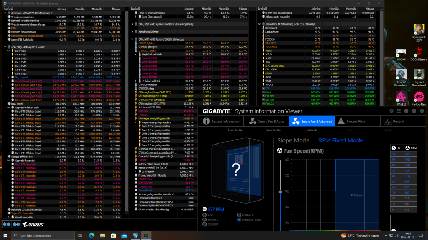The image size is (428, 240).
Task: Collapse the Alapvető effektív órák group
Action: (x=9, y=108)
